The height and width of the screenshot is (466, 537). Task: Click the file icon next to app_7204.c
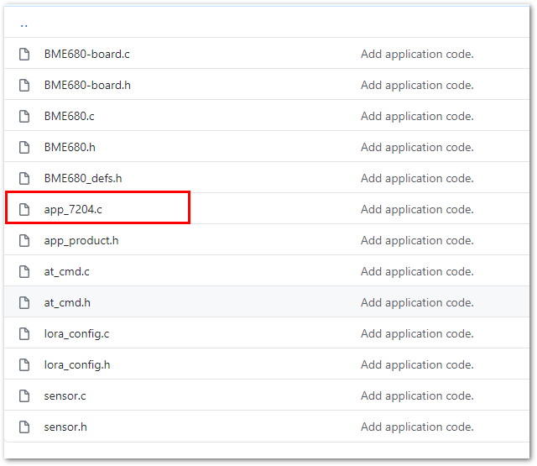[x=24, y=209]
